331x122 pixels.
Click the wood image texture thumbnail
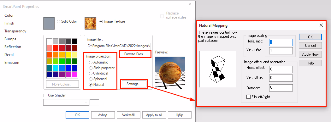point(91,23)
